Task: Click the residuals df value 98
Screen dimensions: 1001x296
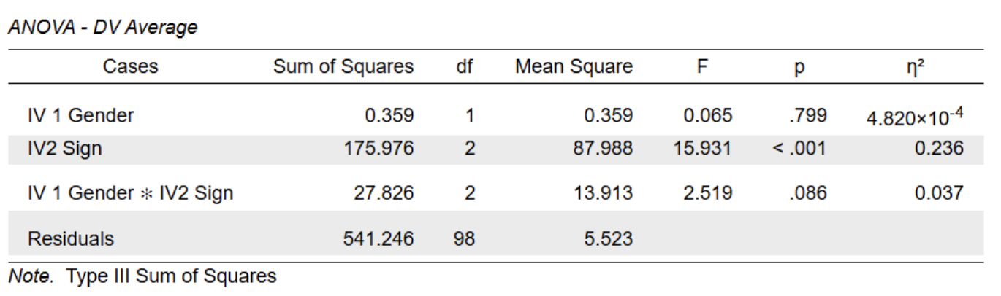Action: [464, 238]
